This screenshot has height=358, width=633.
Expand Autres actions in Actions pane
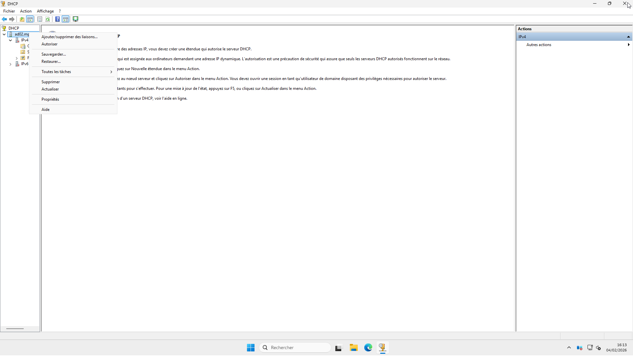pyautogui.click(x=539, y=45)
